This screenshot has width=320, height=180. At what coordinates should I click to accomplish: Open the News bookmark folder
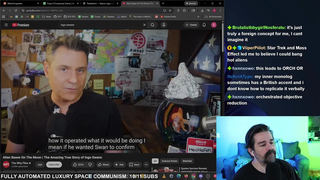click(x=46, y=17)
